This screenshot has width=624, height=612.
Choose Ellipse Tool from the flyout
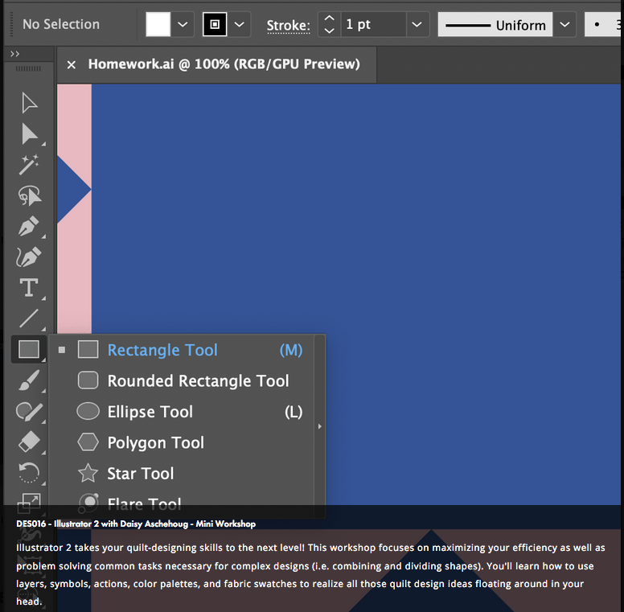point(150,412)
